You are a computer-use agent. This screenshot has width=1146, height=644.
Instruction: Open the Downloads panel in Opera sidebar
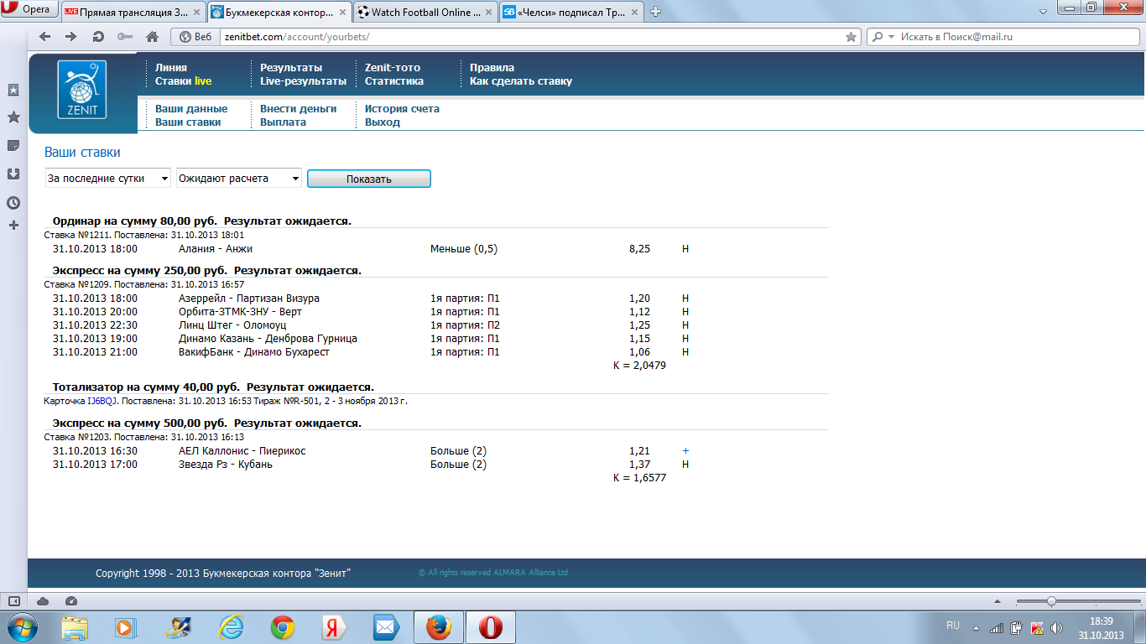[13, 174]
